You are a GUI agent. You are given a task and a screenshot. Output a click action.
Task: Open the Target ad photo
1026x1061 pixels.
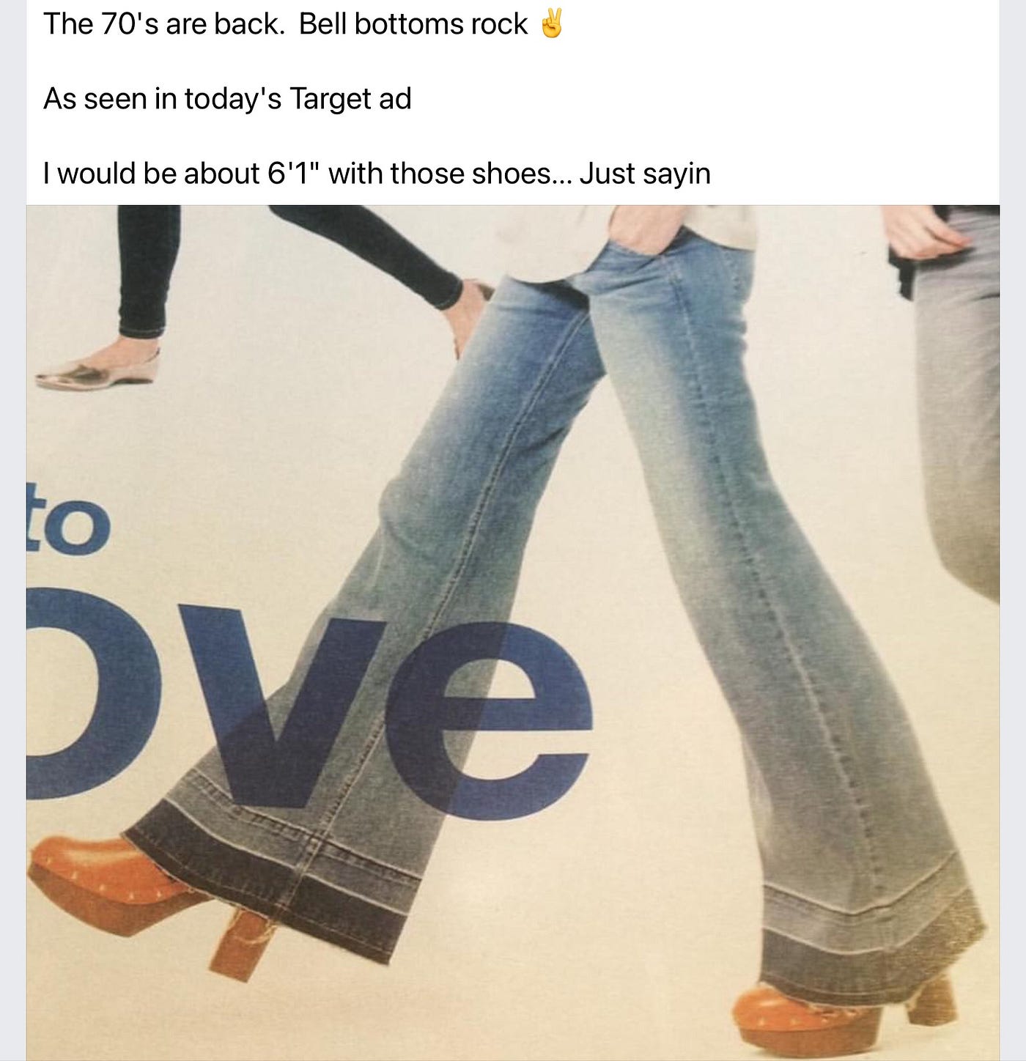[x=513, y=633]
